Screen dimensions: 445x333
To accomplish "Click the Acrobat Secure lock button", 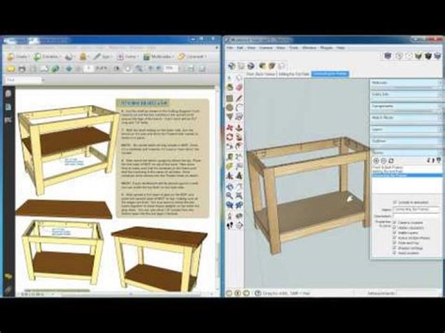I will coord(83,56).
